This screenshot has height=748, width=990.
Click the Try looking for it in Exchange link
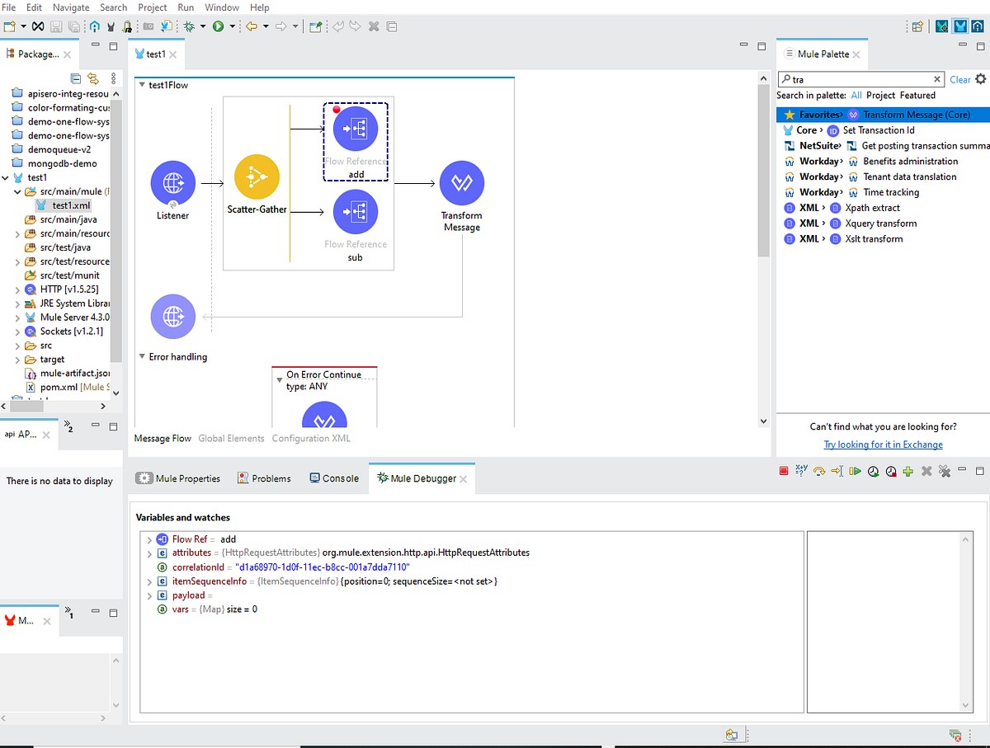click(883, 445)
